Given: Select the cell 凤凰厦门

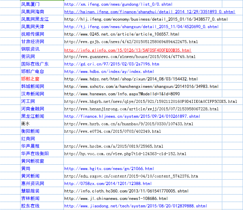Looking at the screenshot, I should [x=42, y=4].
